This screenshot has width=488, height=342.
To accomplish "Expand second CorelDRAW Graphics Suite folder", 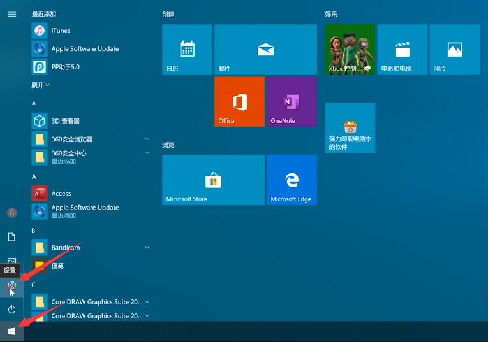I will point(147,316).
